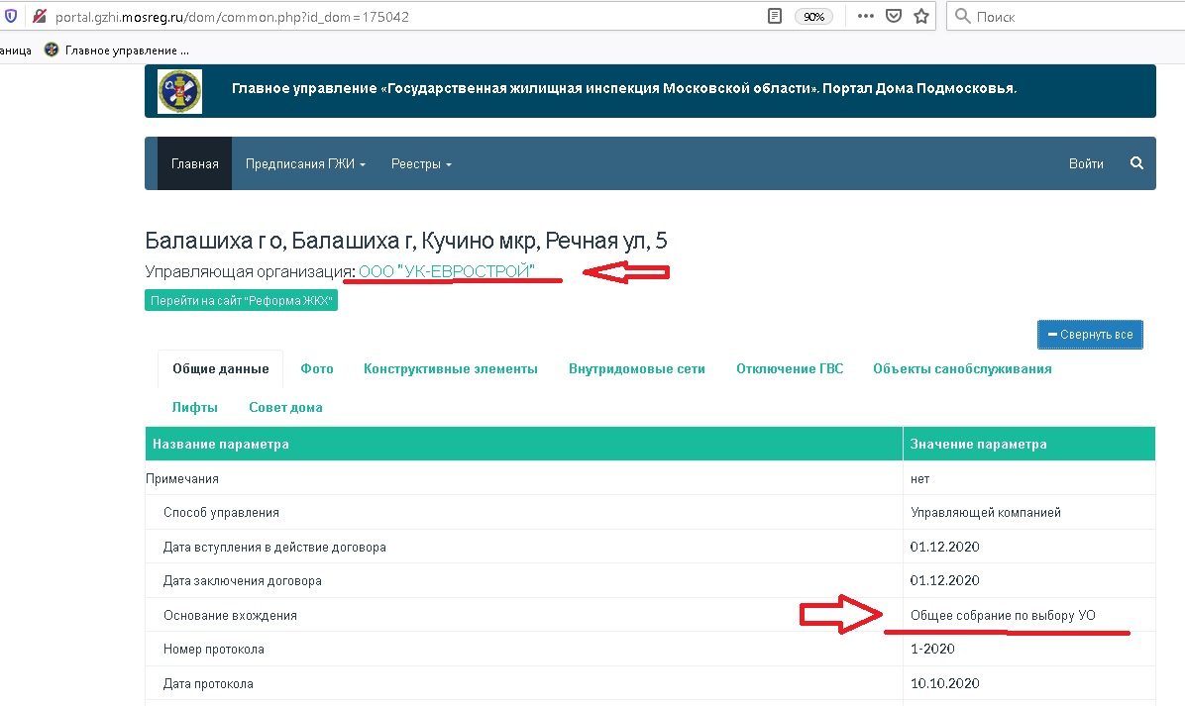Click the Номер протокола row label

[x=214, y=650]
